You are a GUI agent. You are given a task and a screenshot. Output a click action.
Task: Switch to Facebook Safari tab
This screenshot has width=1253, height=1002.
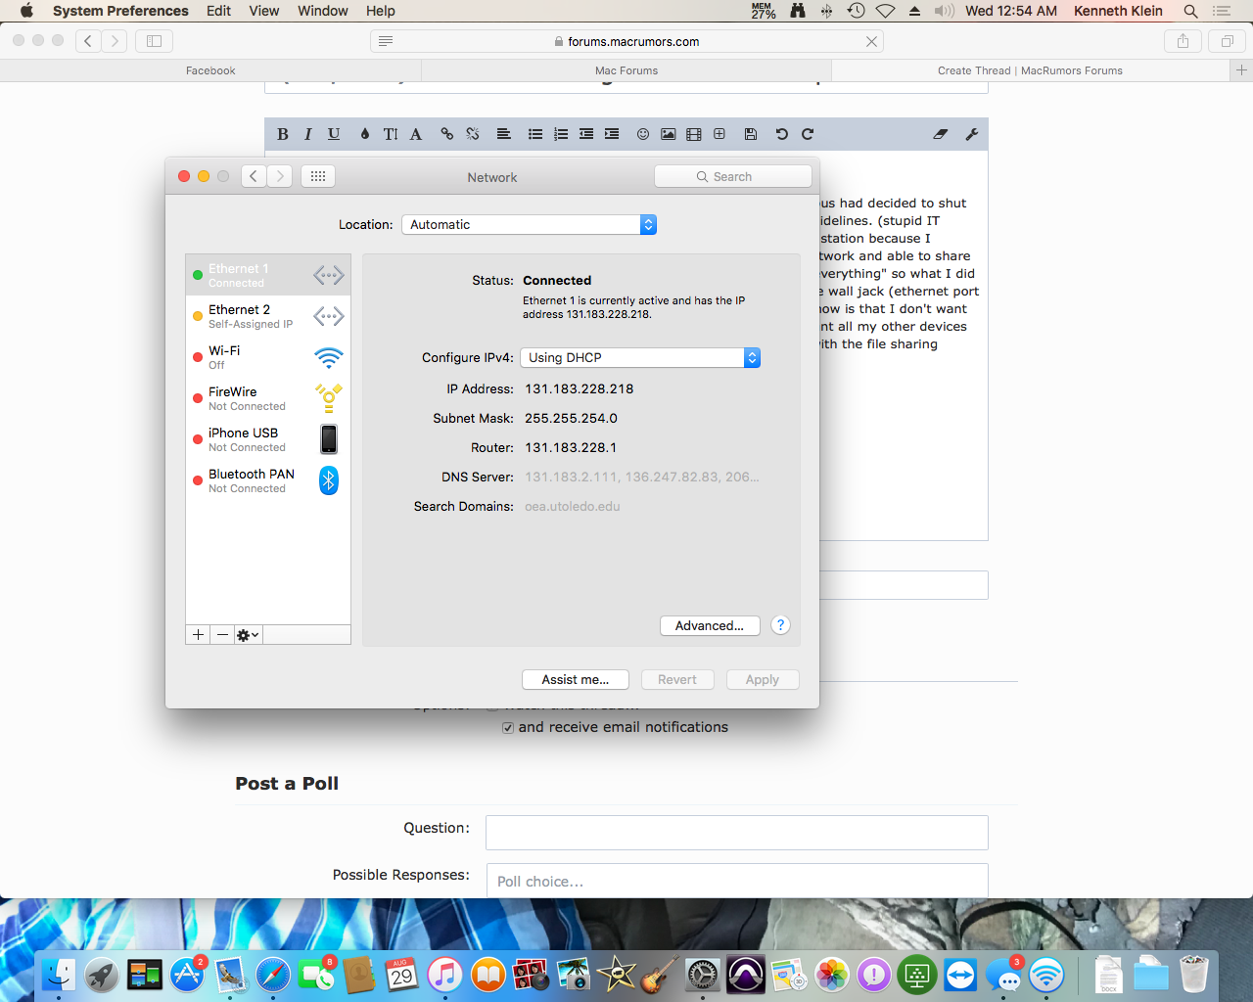click(210, 70)
